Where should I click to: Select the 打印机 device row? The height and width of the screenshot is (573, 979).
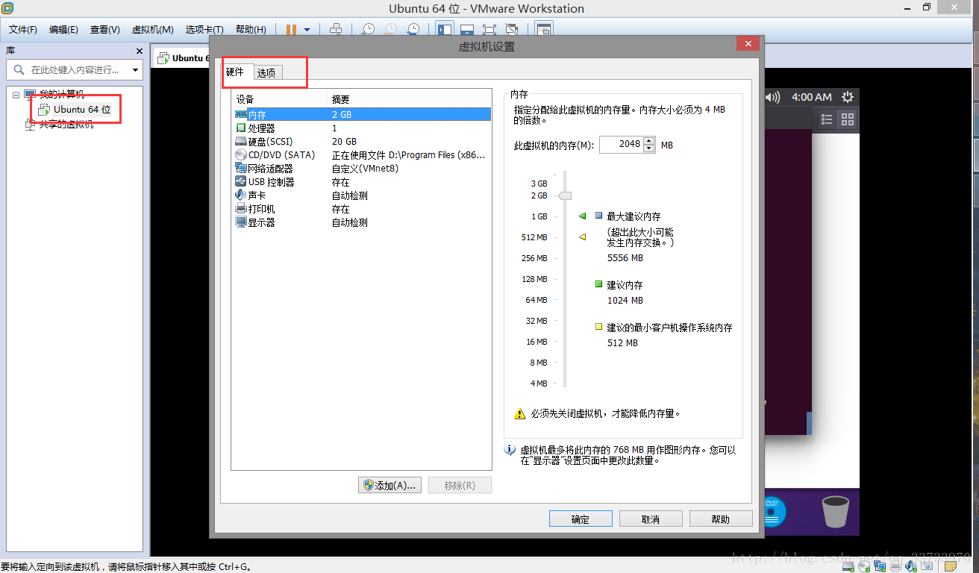362,209
